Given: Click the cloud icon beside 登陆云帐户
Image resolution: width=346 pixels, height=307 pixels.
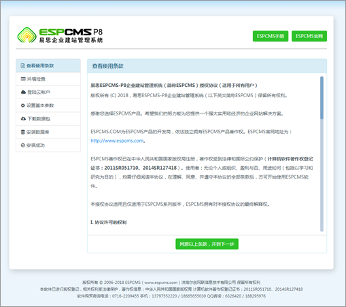Looking at the screenshot, I should point(23,92).
